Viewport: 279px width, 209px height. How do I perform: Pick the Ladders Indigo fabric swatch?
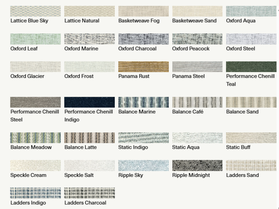pos(36,193)
